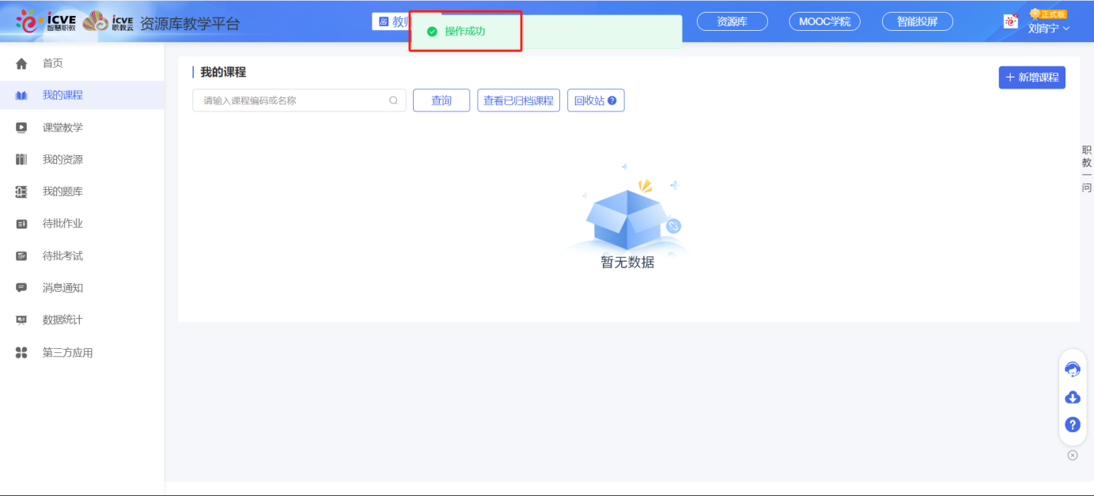Open 查看已归档课程 archived courses
The image size is (1094, 496).
point(518,100)
